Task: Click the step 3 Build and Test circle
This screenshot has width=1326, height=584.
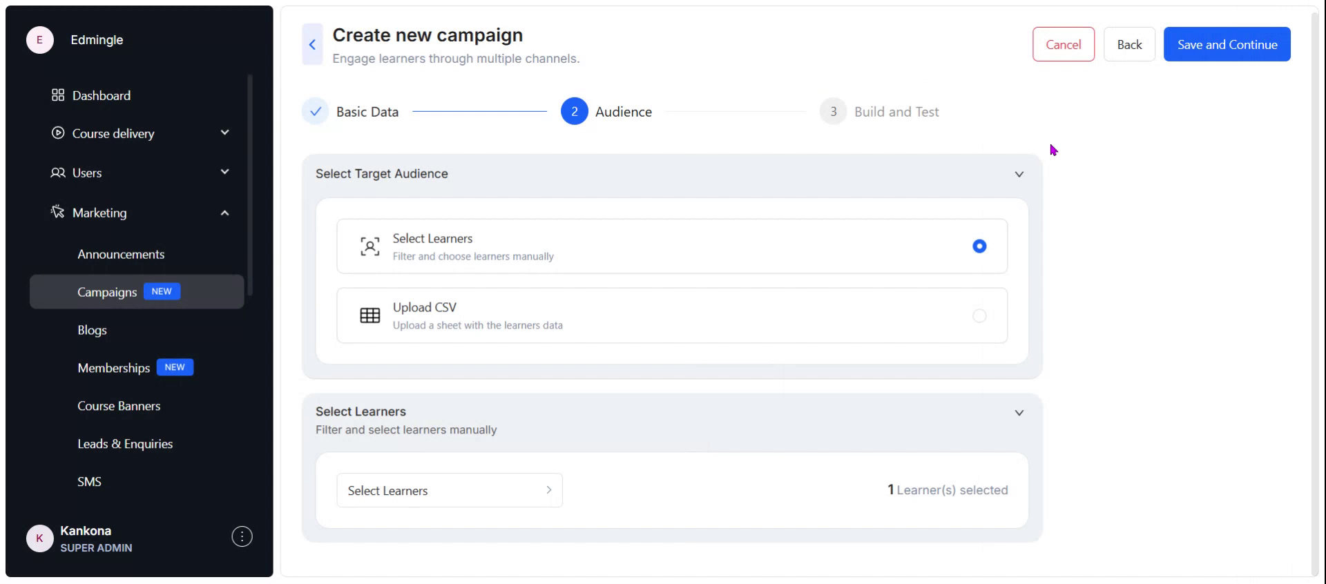Action: tap(833, 111)
